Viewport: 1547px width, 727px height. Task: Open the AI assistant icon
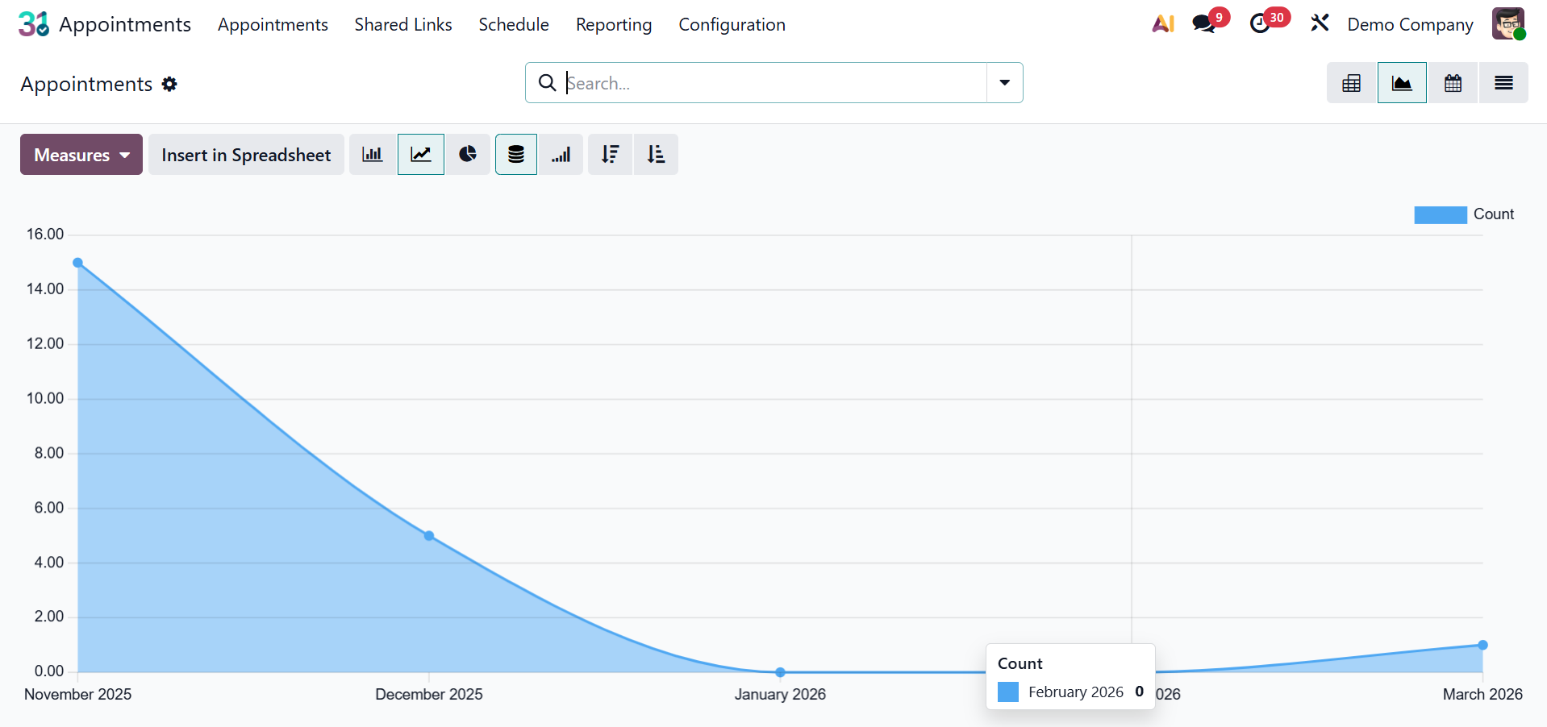[x=1162, y=24]
